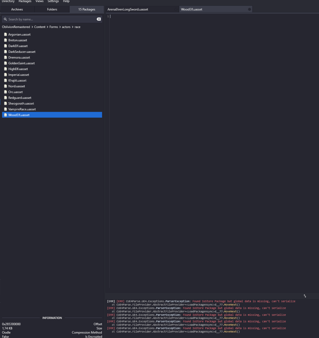The width and height of the screenshot is (319, 338).
Task: Switch to the 15 Packages tab
Action: [86, 9]
